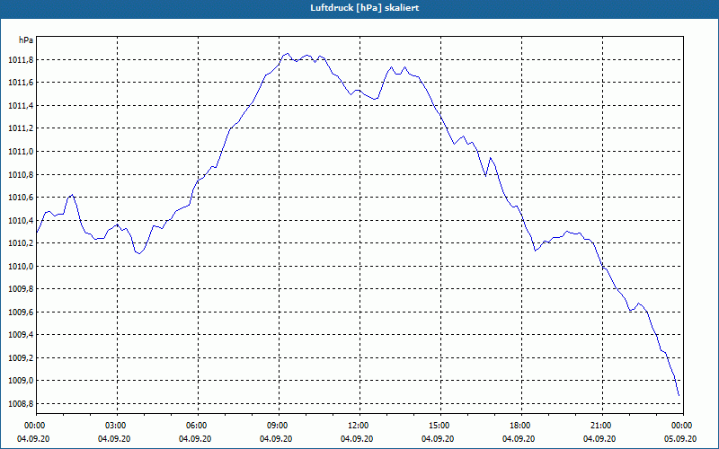
Task: Click the 'hPa' unit label on the y-axis
Action: click(x=26, y=40)
